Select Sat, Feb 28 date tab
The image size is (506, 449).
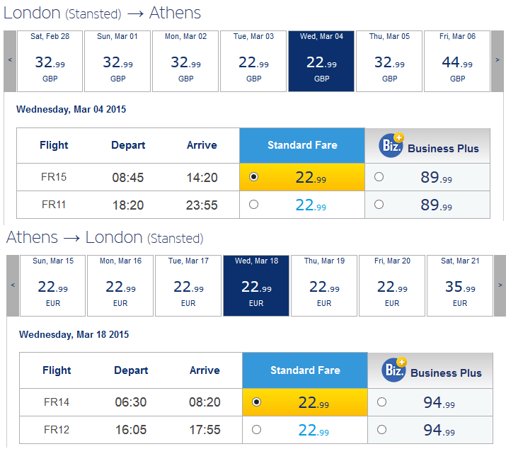50,61
